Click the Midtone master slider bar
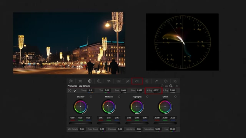The height and width of the screenshot is (138, 246). (x=109, y=123)
